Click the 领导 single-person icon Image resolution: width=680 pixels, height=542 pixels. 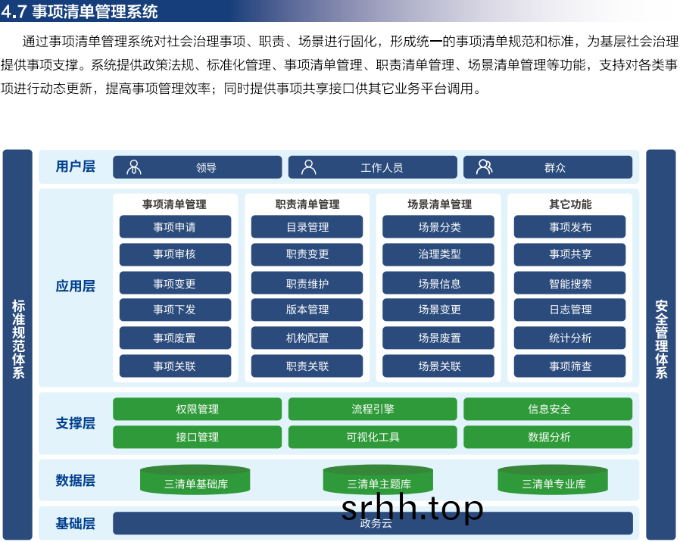tap(134, 167)
